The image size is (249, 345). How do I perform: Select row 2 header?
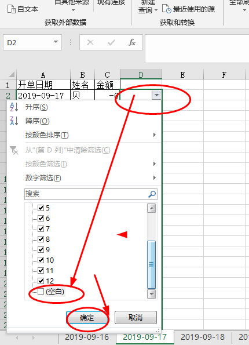[x=8, y=95]
